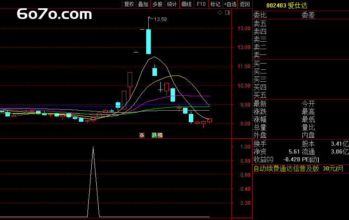Click the 委差 label

click(x=308, y=15)
